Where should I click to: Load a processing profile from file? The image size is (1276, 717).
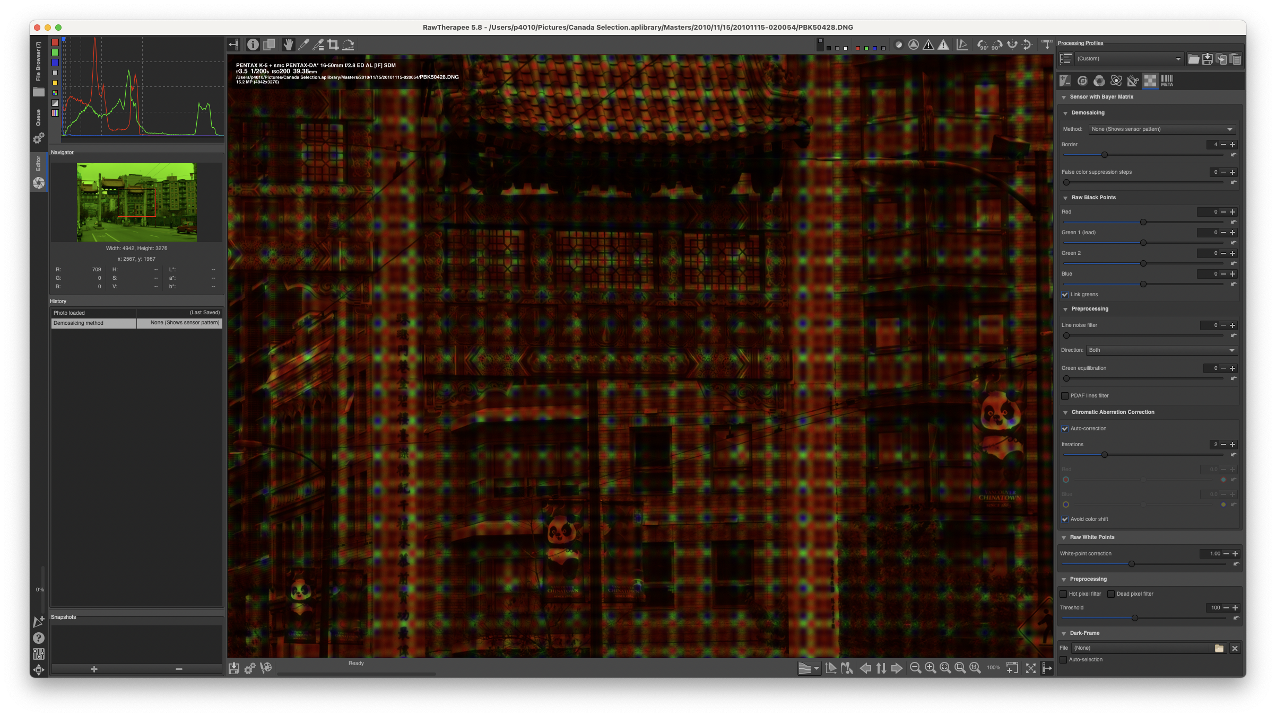pyautogui.click(x=1193, y=59)
